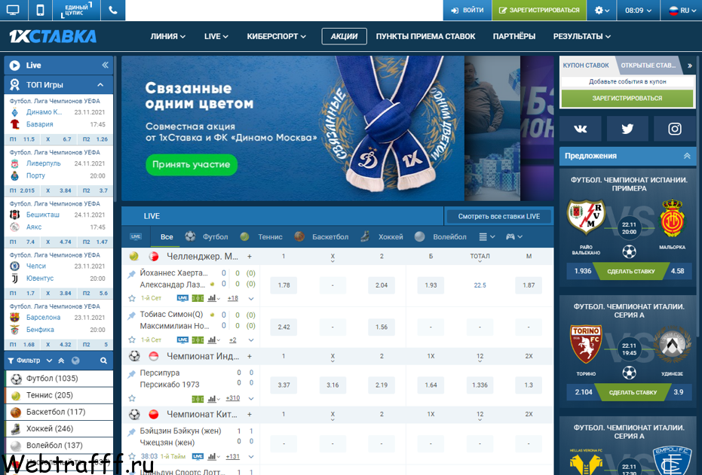Screen dimensions: 702x475
Task: Select the Футбол live tab
Action: click(x=207, y=237)
